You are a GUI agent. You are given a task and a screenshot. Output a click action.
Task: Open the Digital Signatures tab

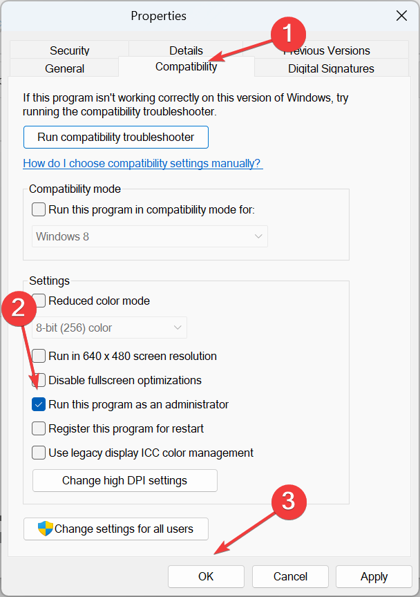331,68
